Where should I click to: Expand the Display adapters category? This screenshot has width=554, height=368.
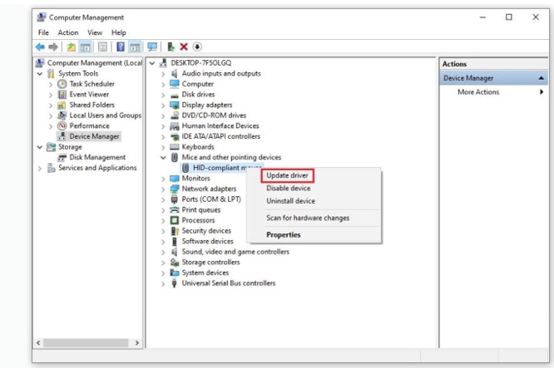click(163, 105)
